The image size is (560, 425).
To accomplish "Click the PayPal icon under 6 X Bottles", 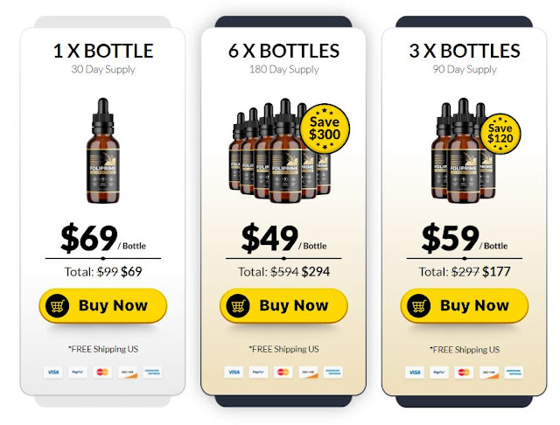I will (258, 373).
